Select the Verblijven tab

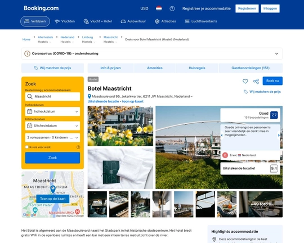(x=35, y=21)
